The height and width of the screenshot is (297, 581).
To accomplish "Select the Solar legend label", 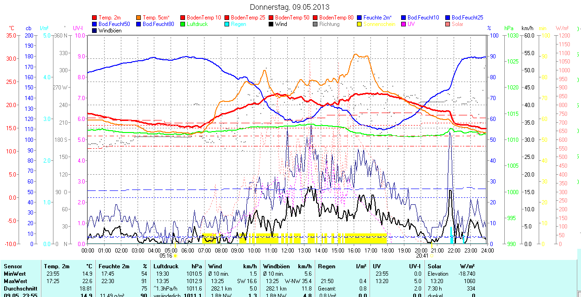I will click(457, 24).
